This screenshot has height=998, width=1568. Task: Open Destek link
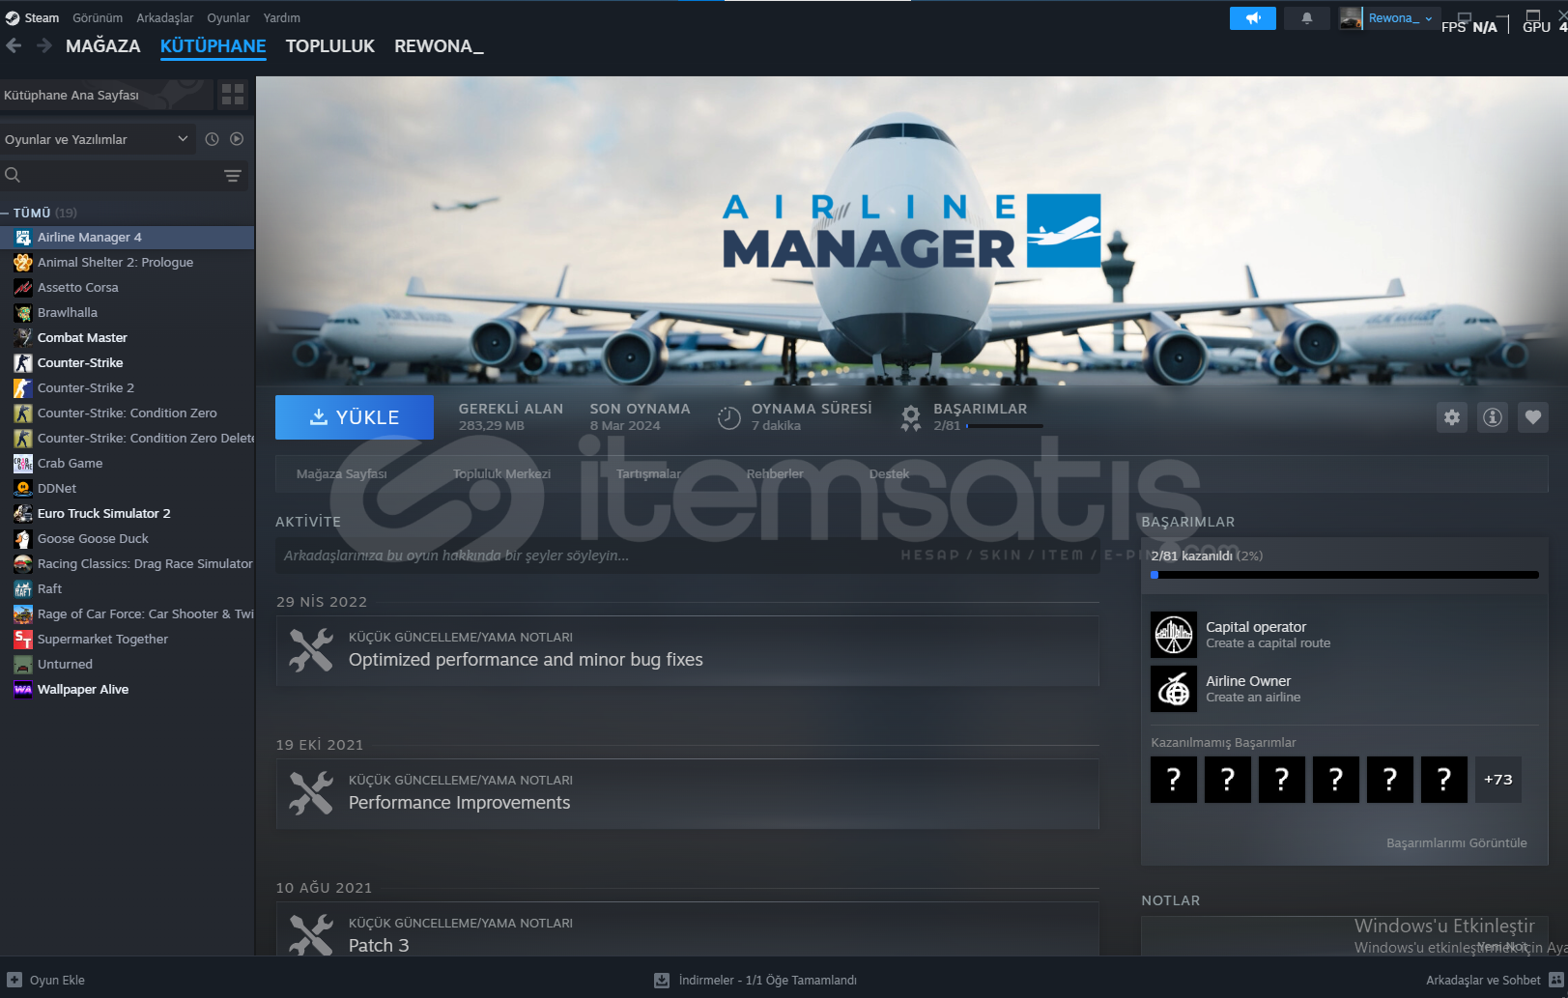889,474
